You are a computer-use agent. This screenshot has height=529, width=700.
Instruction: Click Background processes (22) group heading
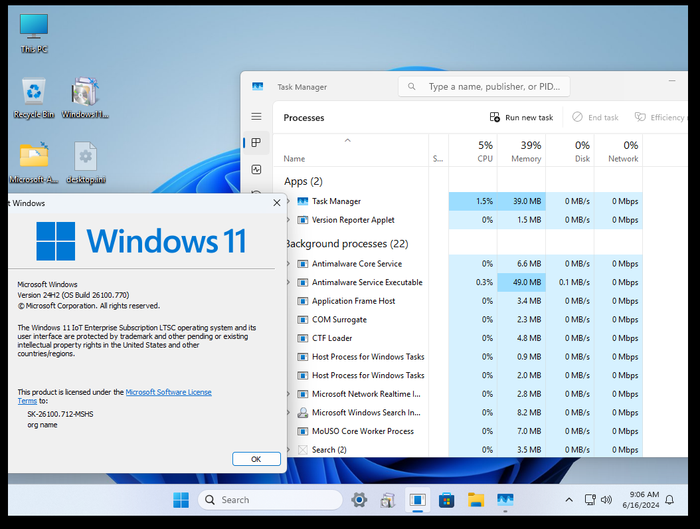(347, 243)
